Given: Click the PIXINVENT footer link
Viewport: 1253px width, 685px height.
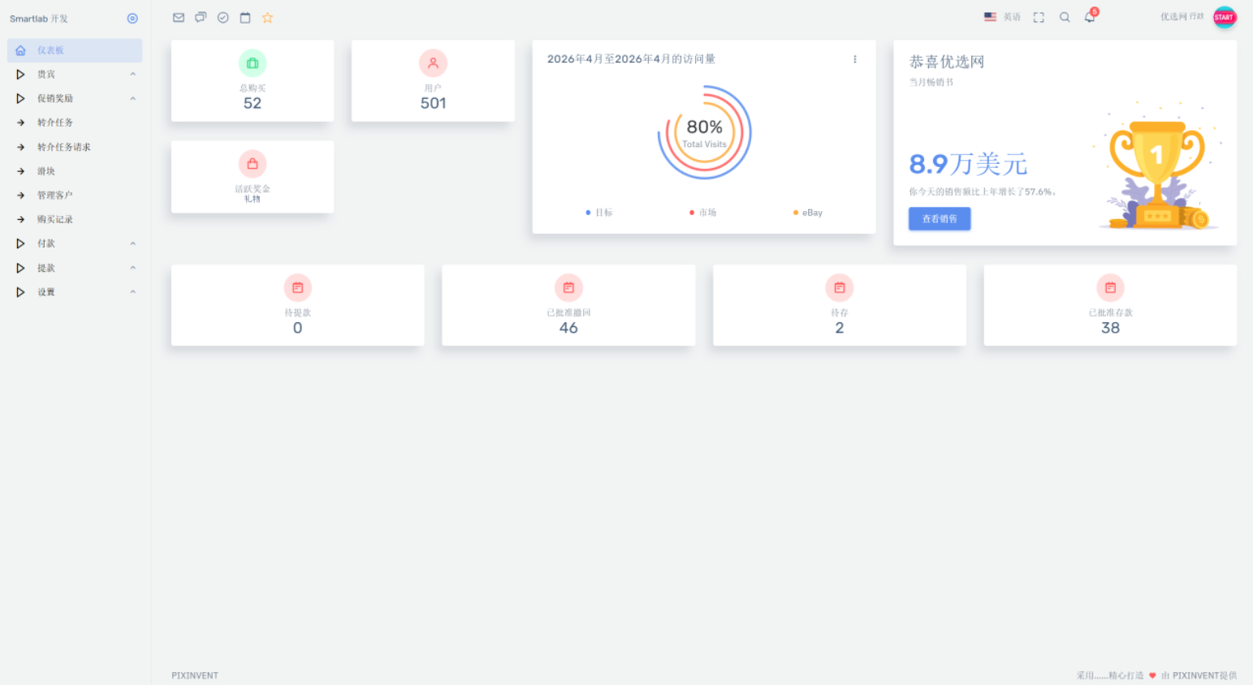Looking at the screenshot, I should [x=195, y=675].
